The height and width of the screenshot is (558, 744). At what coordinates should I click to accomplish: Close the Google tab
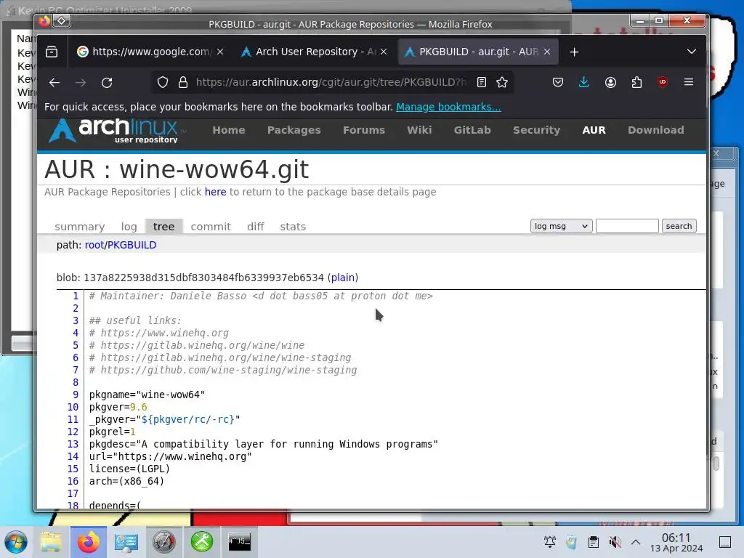(220, 52)
